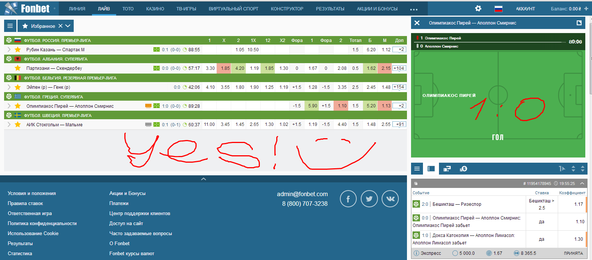Select odds 5.90 handicap in Олимпиакос row
Screen dimensions: 592x260
(x=312, y=106)
